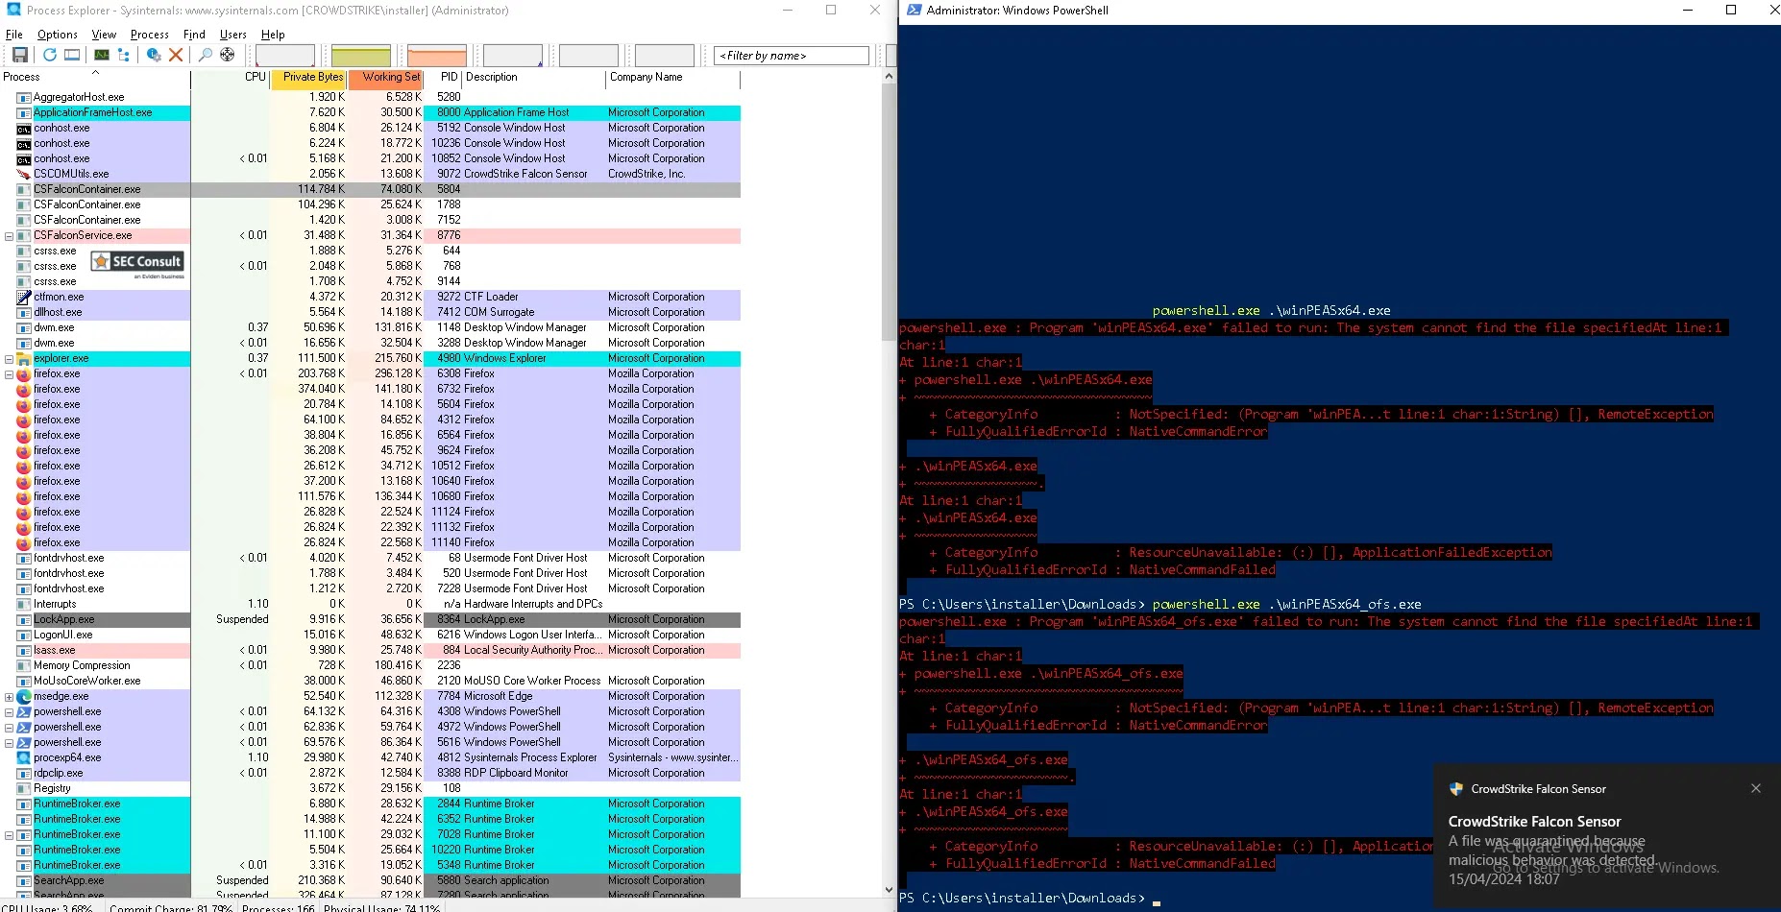Select the LockApp.exe suspended process row
This screenshot has width=1781, height=912.
(371, 619)
